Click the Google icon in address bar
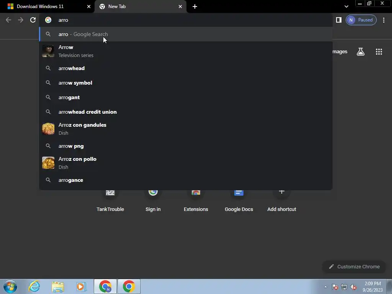This screenshot has height=294, width=392. click(48, 20)
